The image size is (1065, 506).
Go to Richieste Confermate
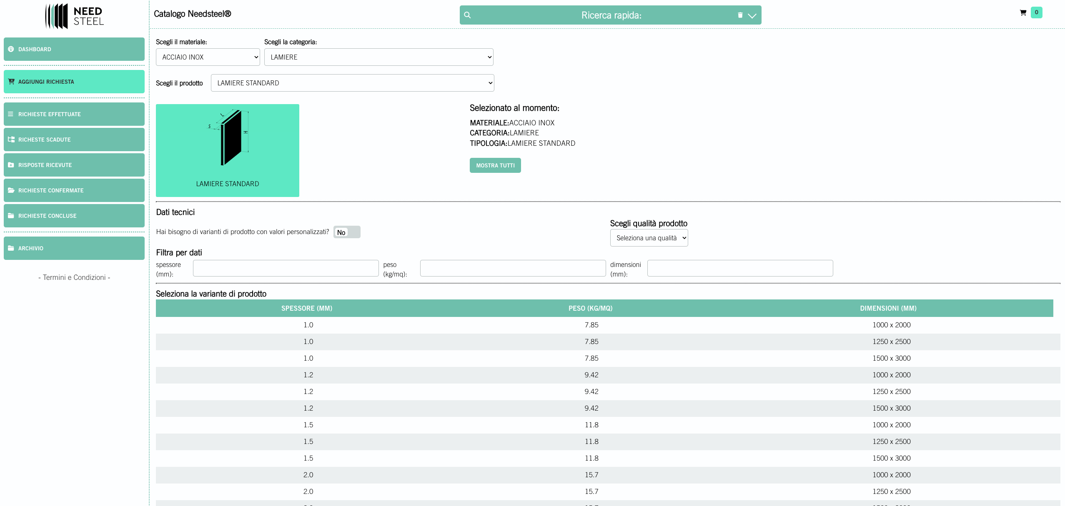(x=74, y=190)
